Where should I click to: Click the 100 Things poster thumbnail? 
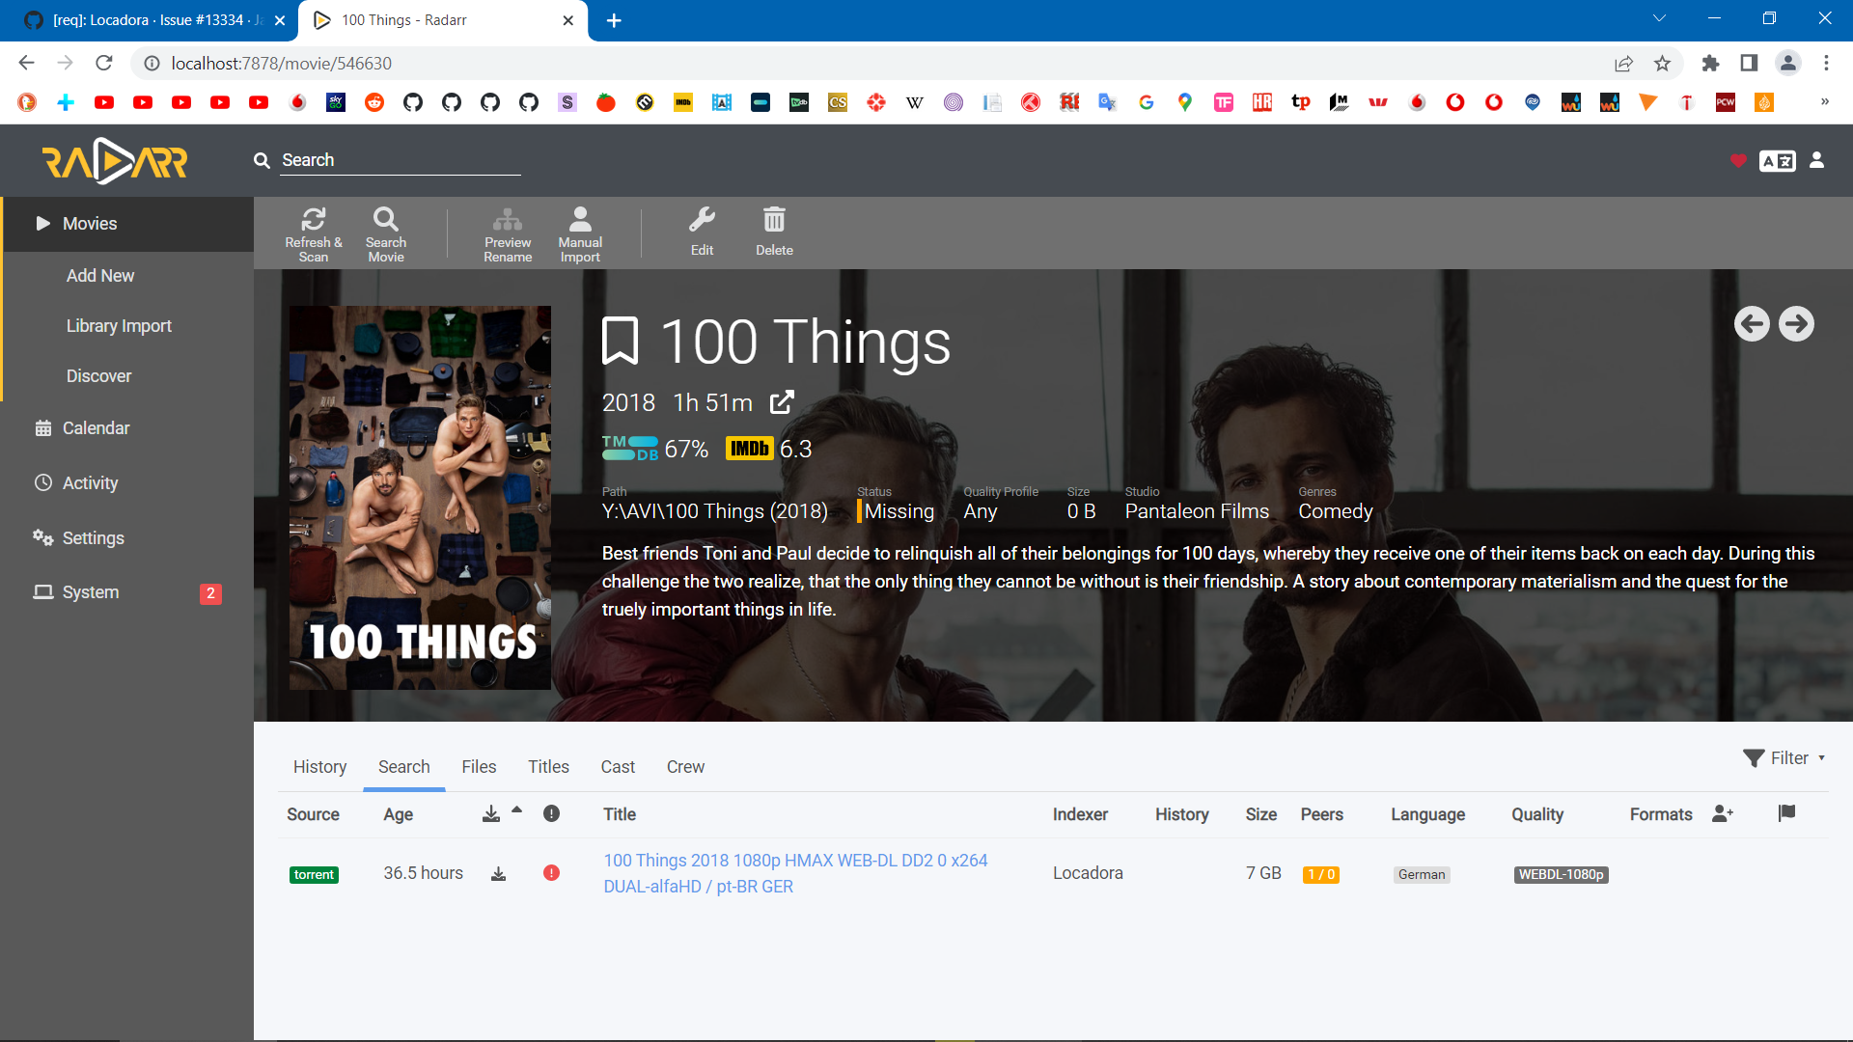[420, 498]
